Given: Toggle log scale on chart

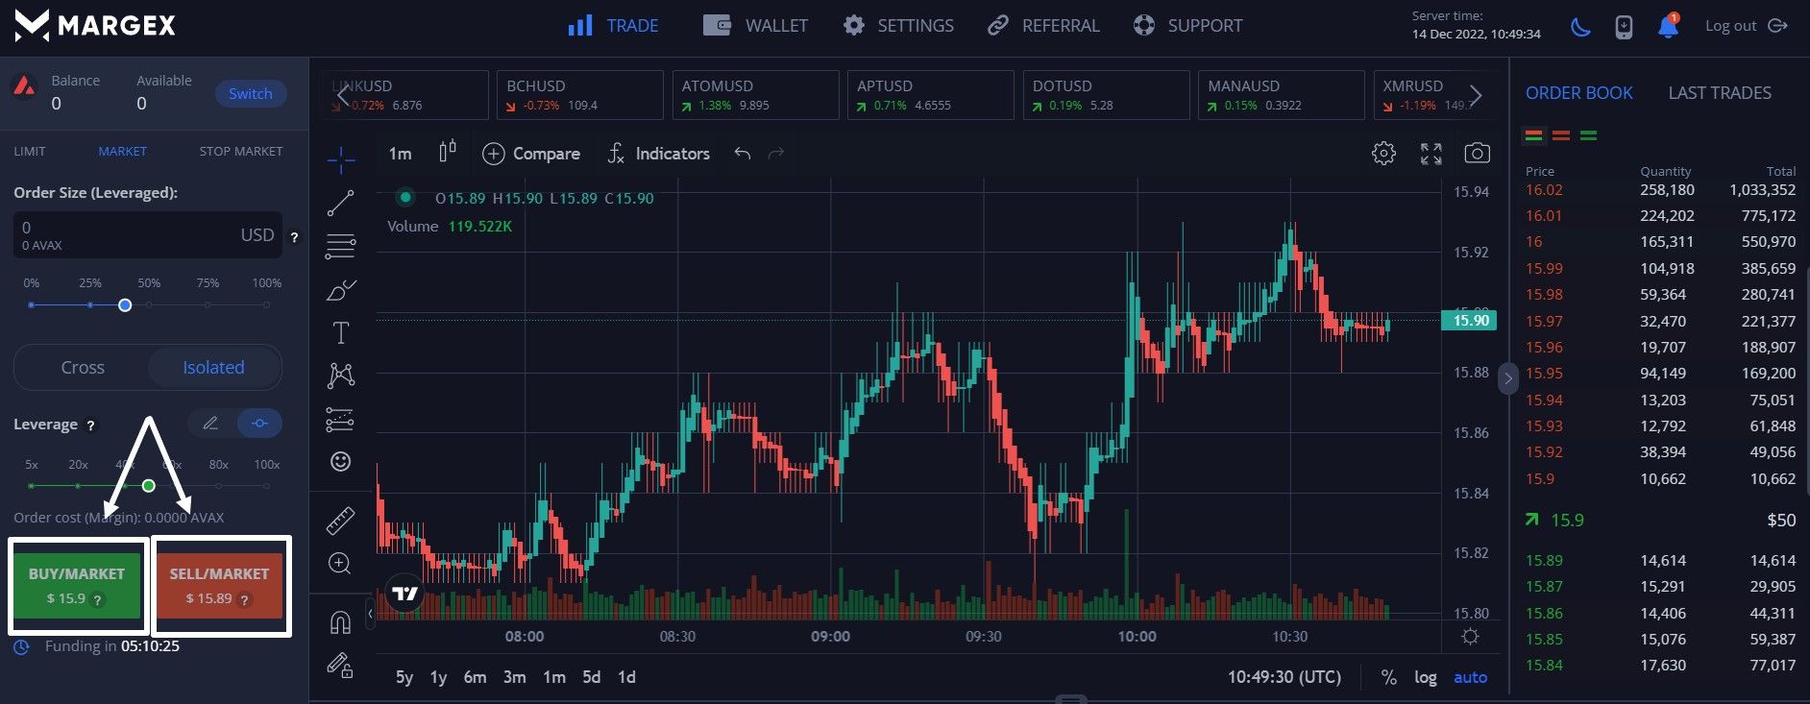Looking at the screenshot, I should click(1425, 677).
